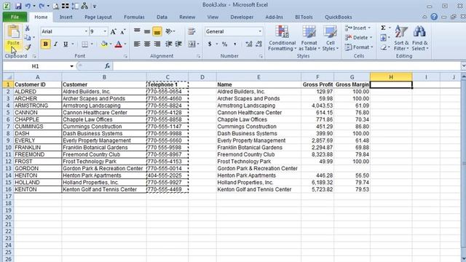This screenshot has height=262, width=466.
Task: Click the Cut scissors icon
Action: [27, 28]
